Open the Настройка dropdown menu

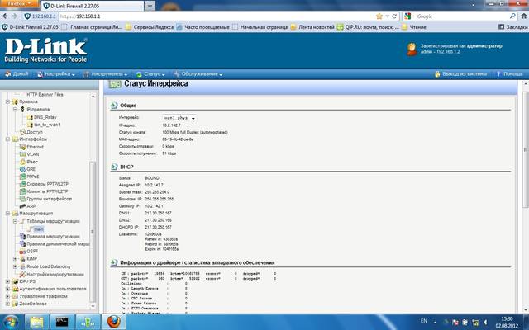point(56,74)
